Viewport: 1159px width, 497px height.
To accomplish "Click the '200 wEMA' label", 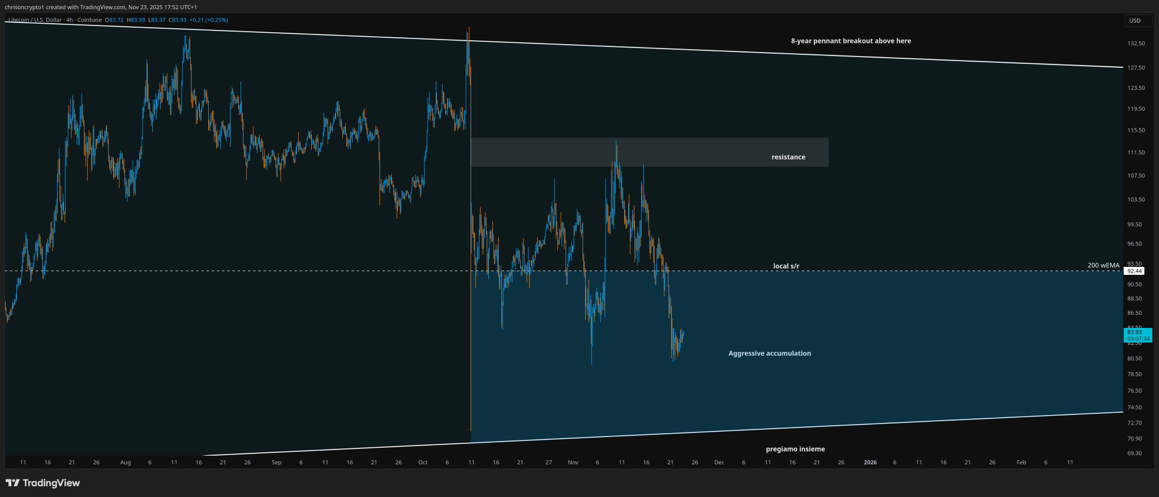I will pos(1103,265).
